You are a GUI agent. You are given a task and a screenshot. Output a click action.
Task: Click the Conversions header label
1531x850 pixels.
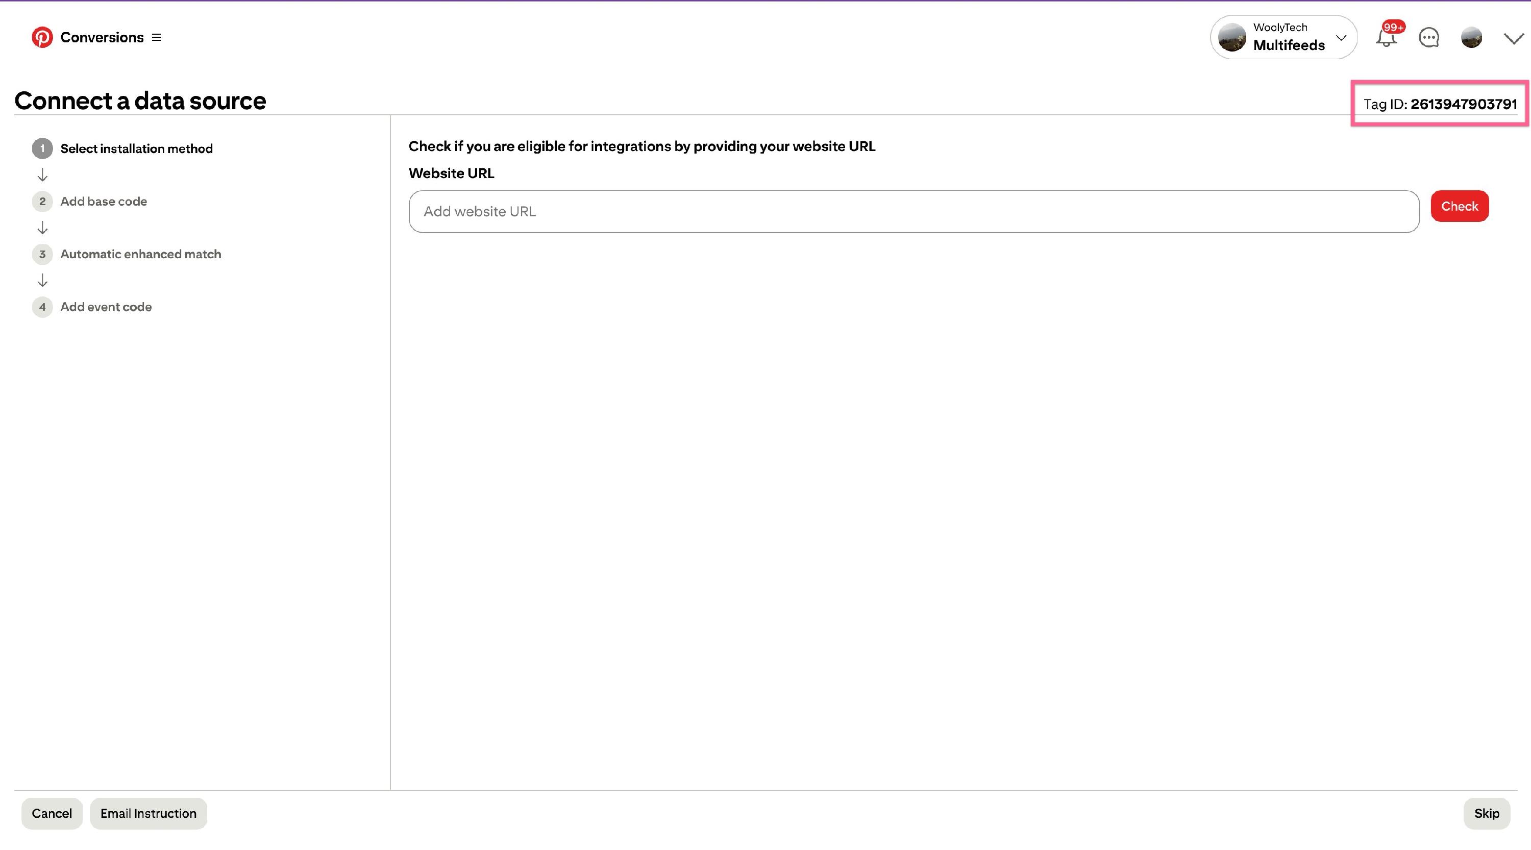(x=102, y=37)
